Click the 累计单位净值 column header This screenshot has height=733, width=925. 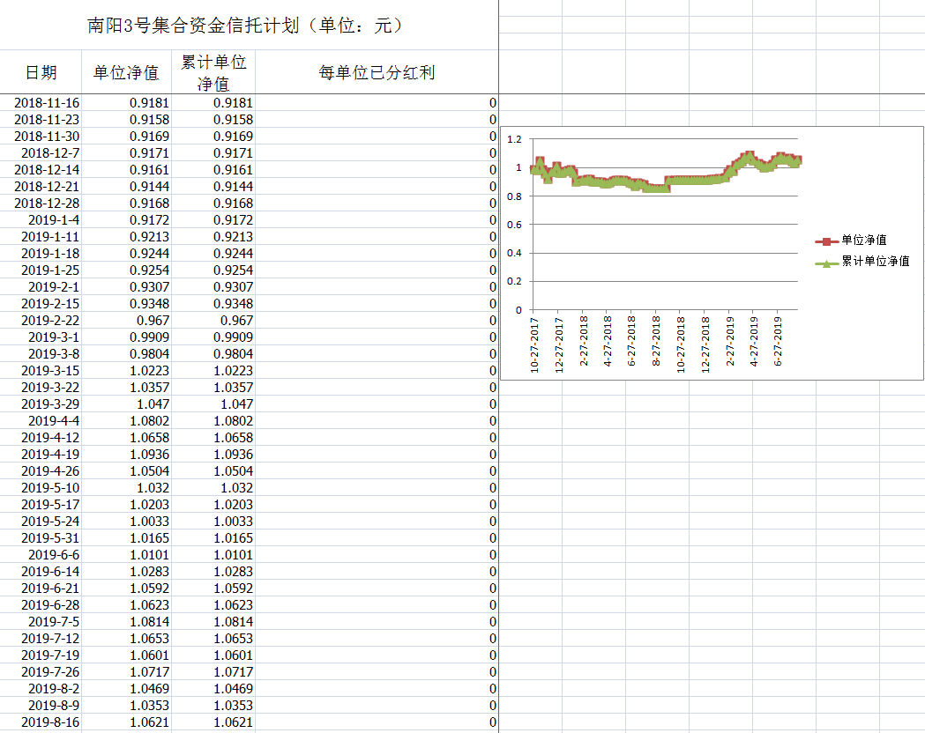click(x=213, y=72)
